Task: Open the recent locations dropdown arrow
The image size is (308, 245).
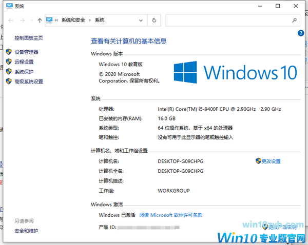Action: pos(31,20)
